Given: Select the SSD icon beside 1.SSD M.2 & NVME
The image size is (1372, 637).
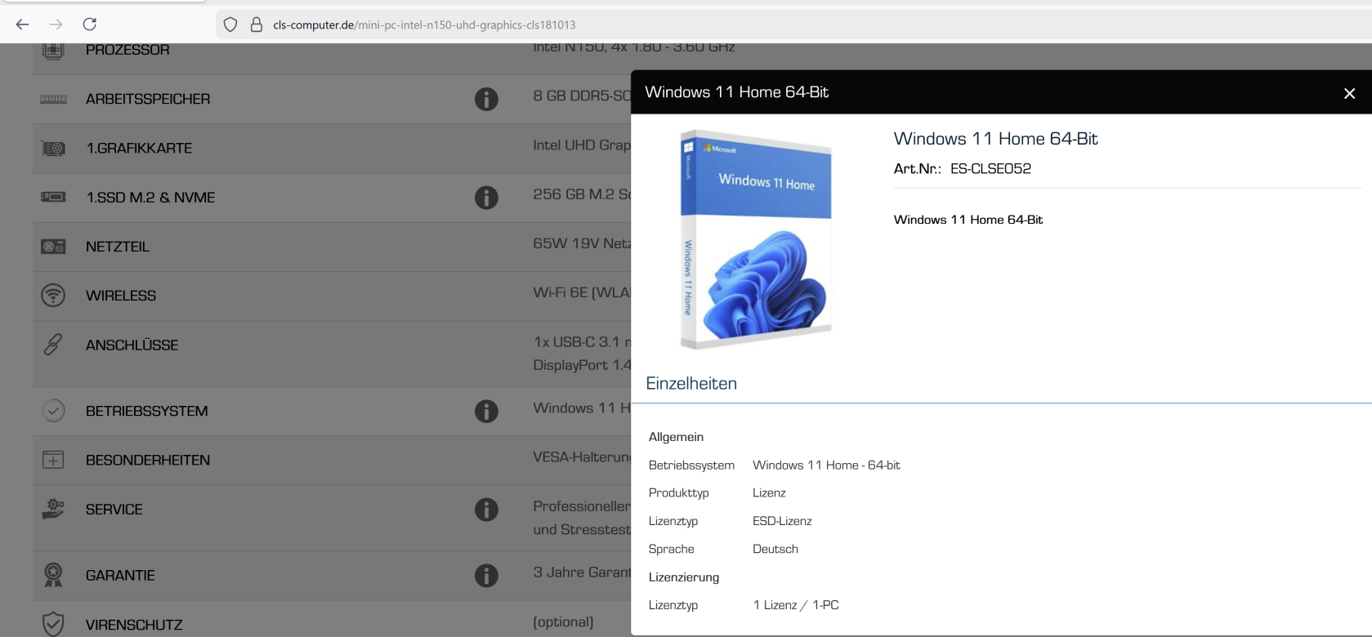Looking at the screenshot, I should click(53, 198).
